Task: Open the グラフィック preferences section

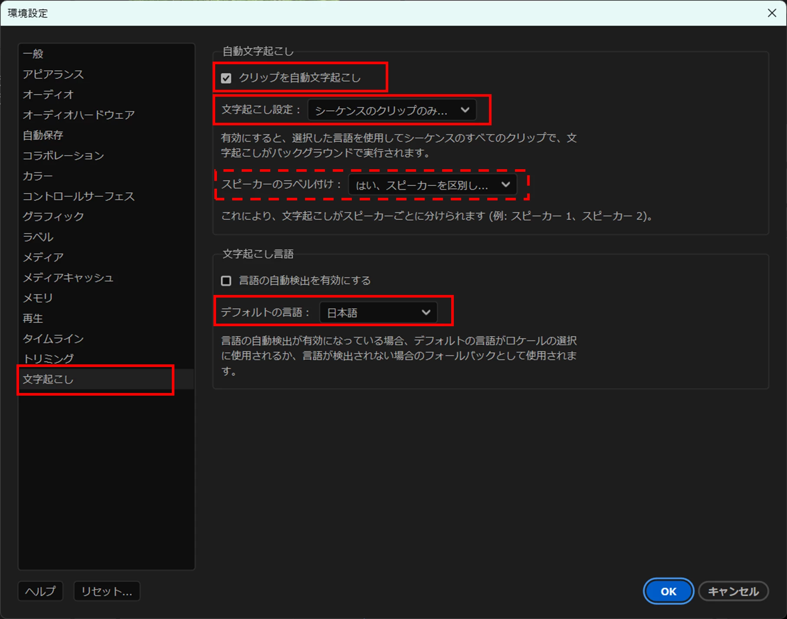Action: [x=53, y=216]
